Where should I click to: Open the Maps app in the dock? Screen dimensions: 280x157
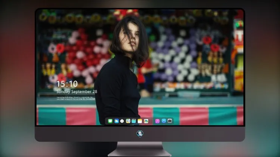pos(128,121)
